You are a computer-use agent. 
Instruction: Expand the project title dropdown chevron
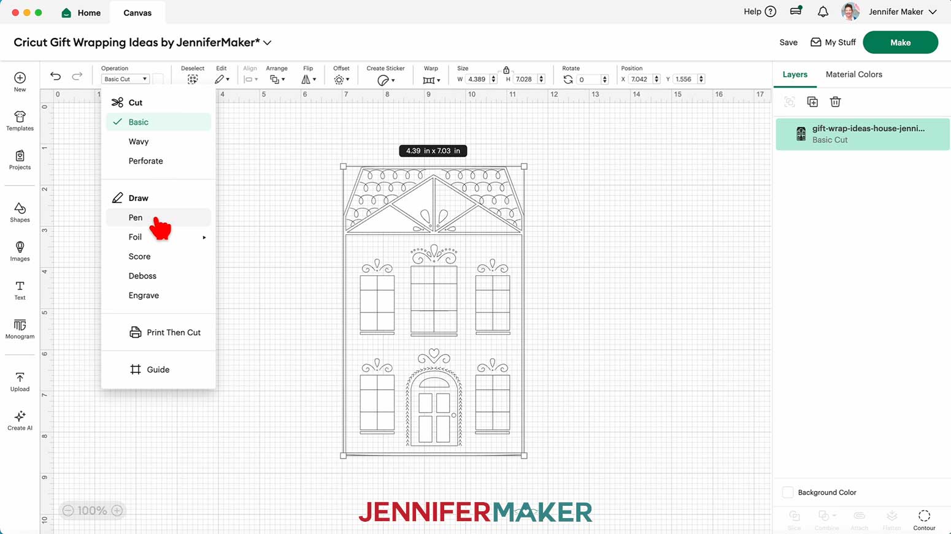coord(268,43)
